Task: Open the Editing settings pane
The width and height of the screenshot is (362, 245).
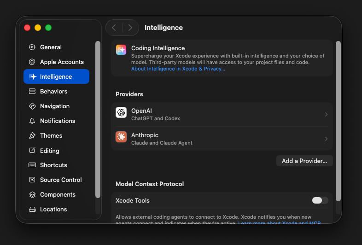Action: [56, 151]
